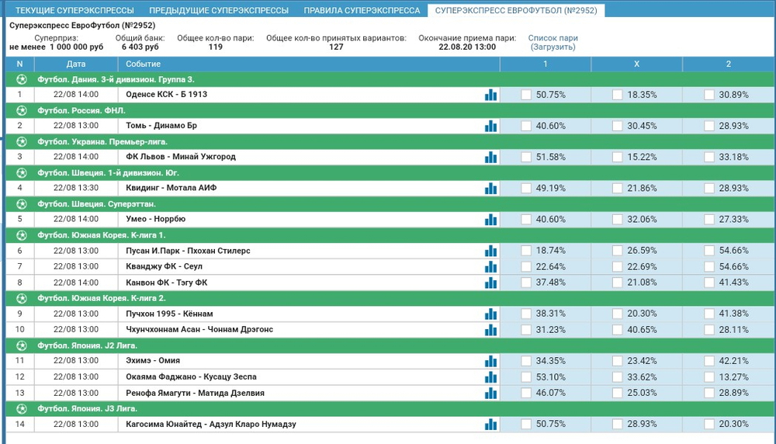776x444 pixels.
Task: Select away win checkbox 54.66% for Пусан И.Парк match
Action: [709, 251]
